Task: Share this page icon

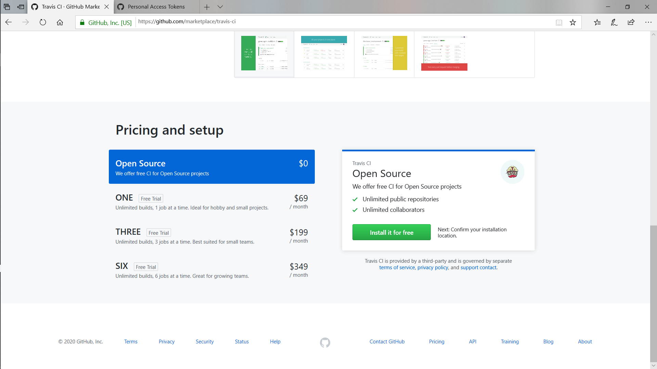Action: [x=631, y=23]
